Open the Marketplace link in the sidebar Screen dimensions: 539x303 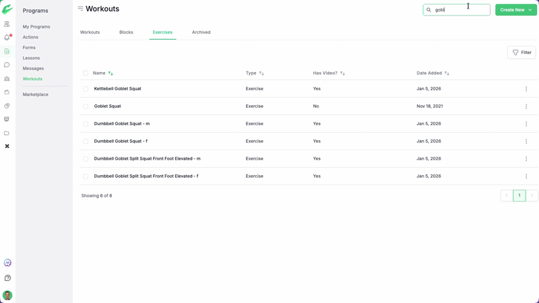35,94
